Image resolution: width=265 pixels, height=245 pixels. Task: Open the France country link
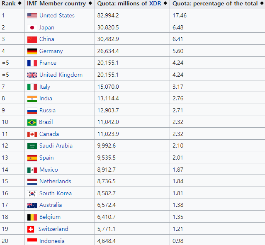pyautogui.click(x=48, y=63)
